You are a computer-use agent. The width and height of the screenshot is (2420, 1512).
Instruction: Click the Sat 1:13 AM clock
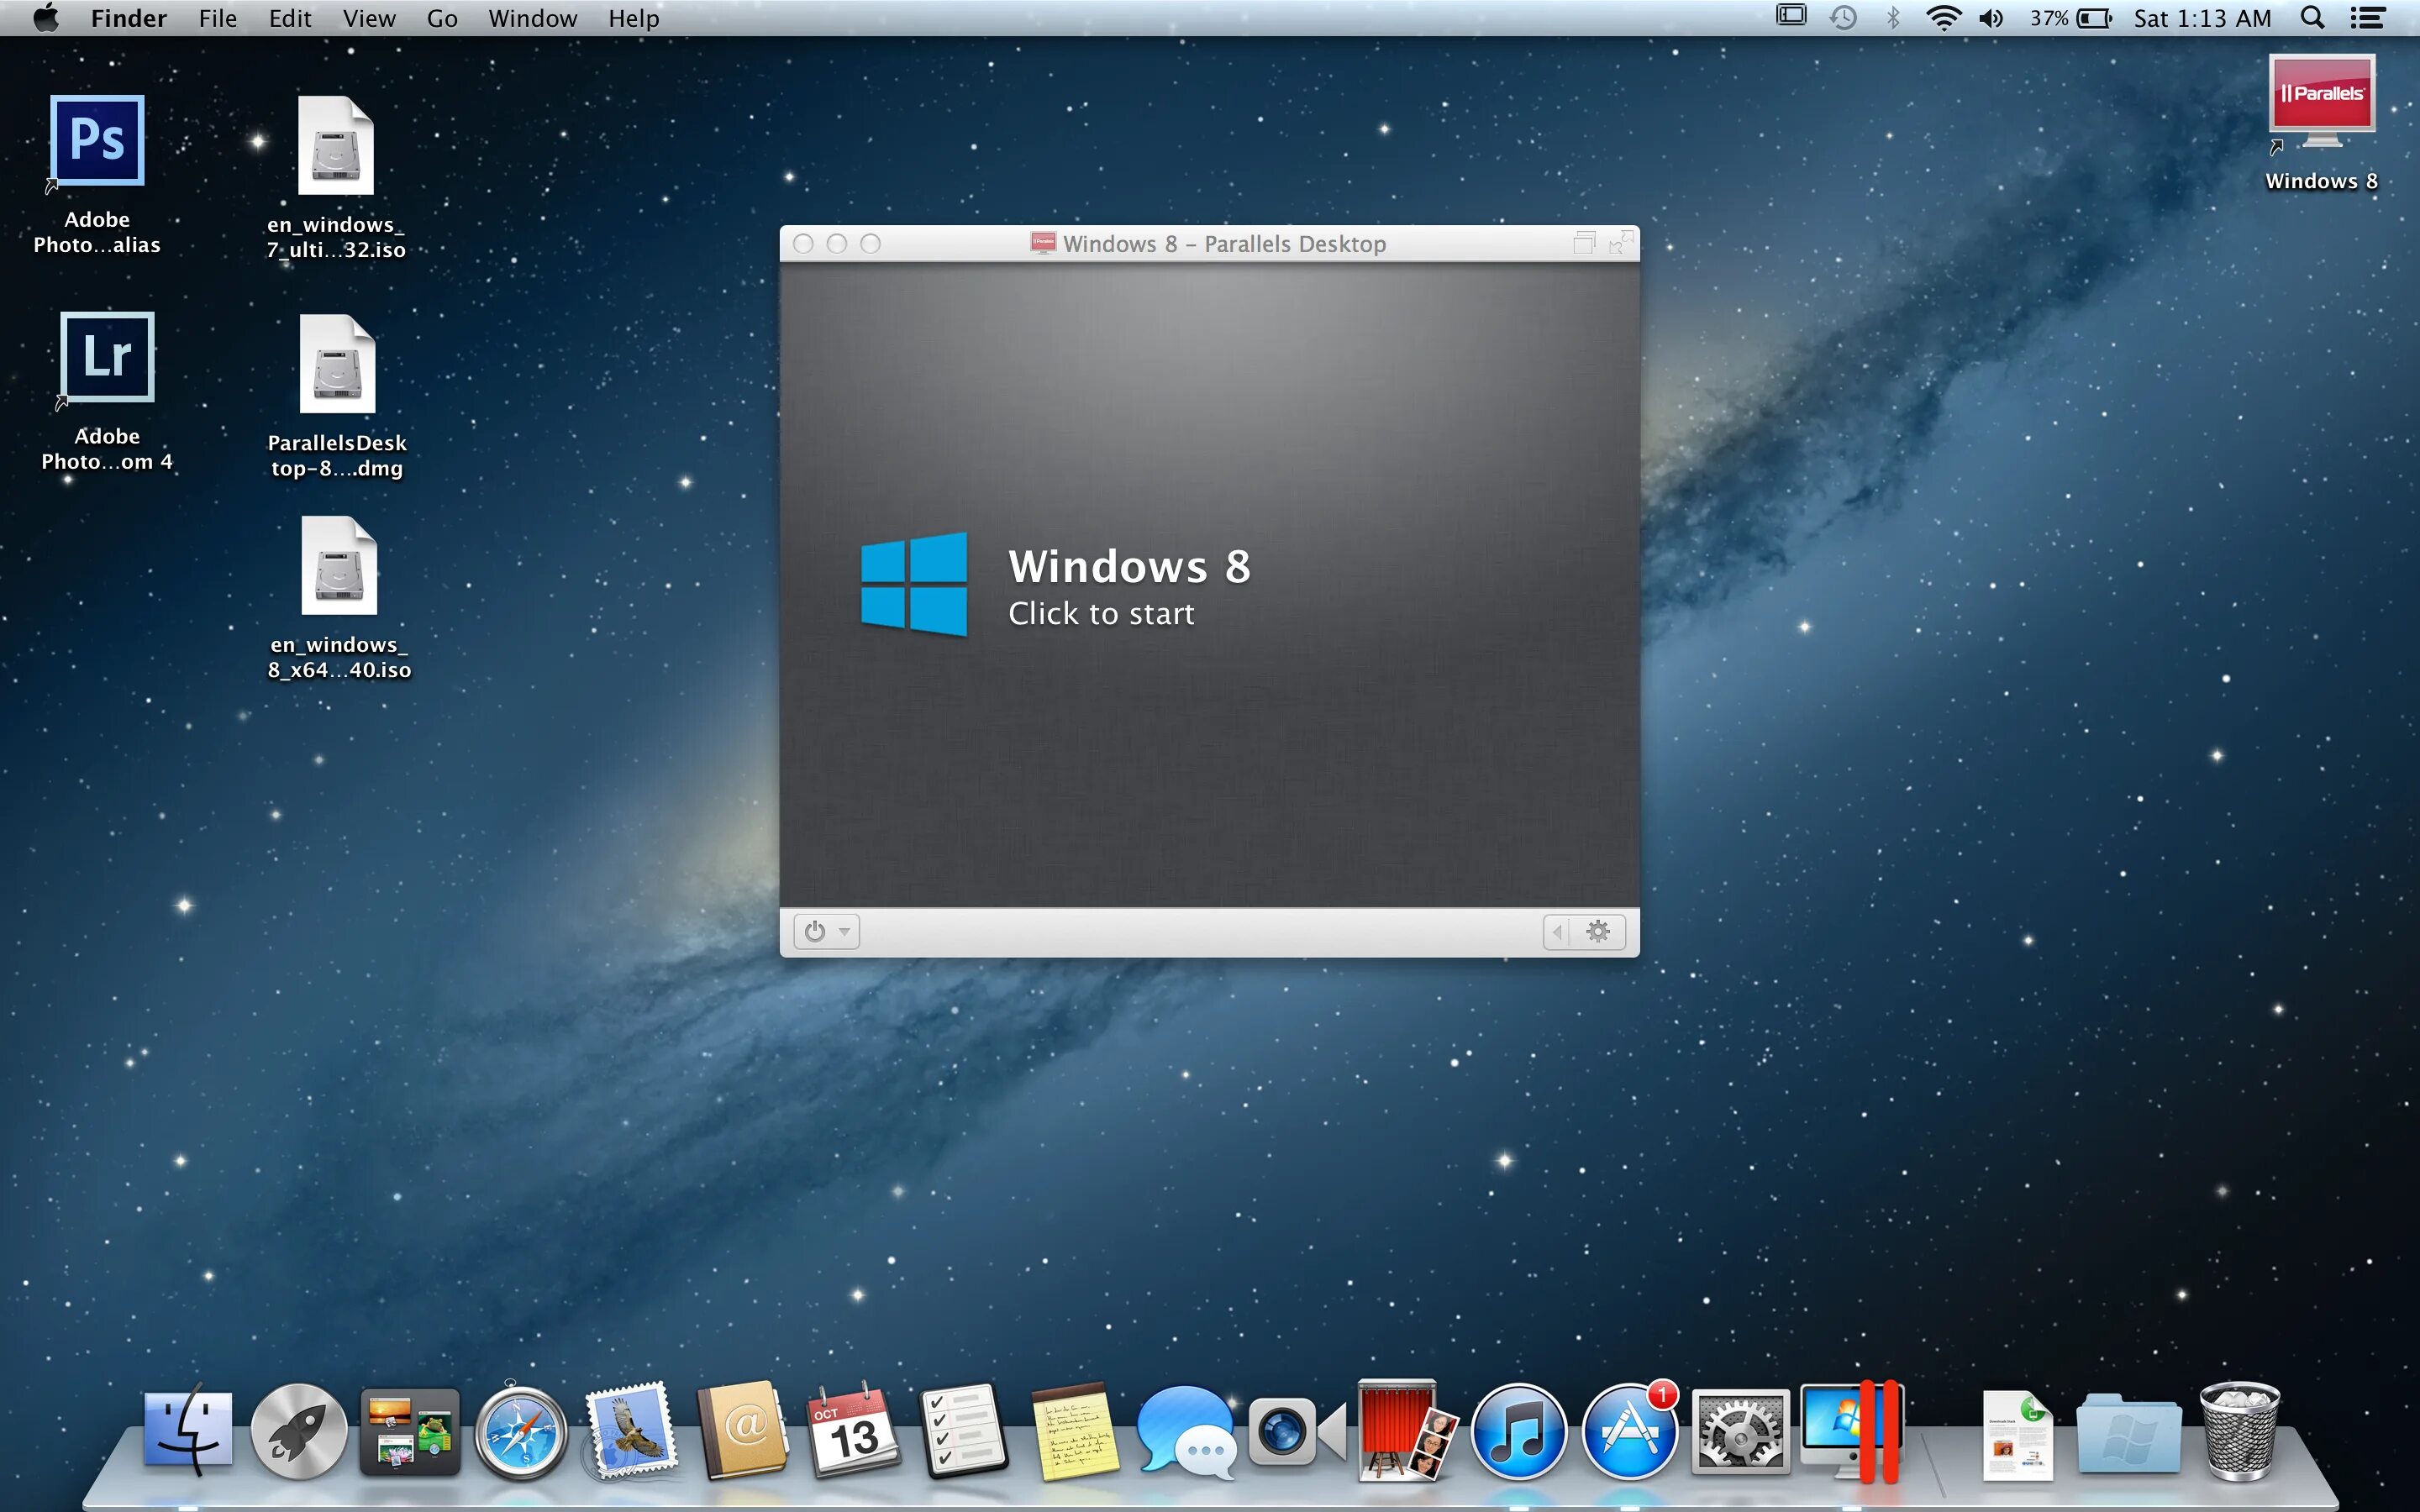[2202, 18]
